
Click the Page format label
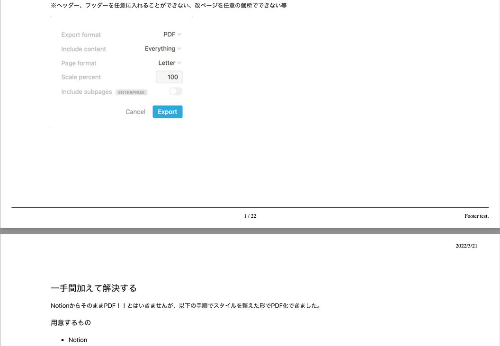(79, 63)
